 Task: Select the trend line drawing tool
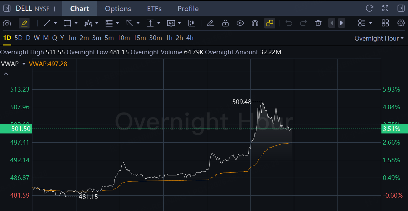pyautogui.click(x=47, y=23)
